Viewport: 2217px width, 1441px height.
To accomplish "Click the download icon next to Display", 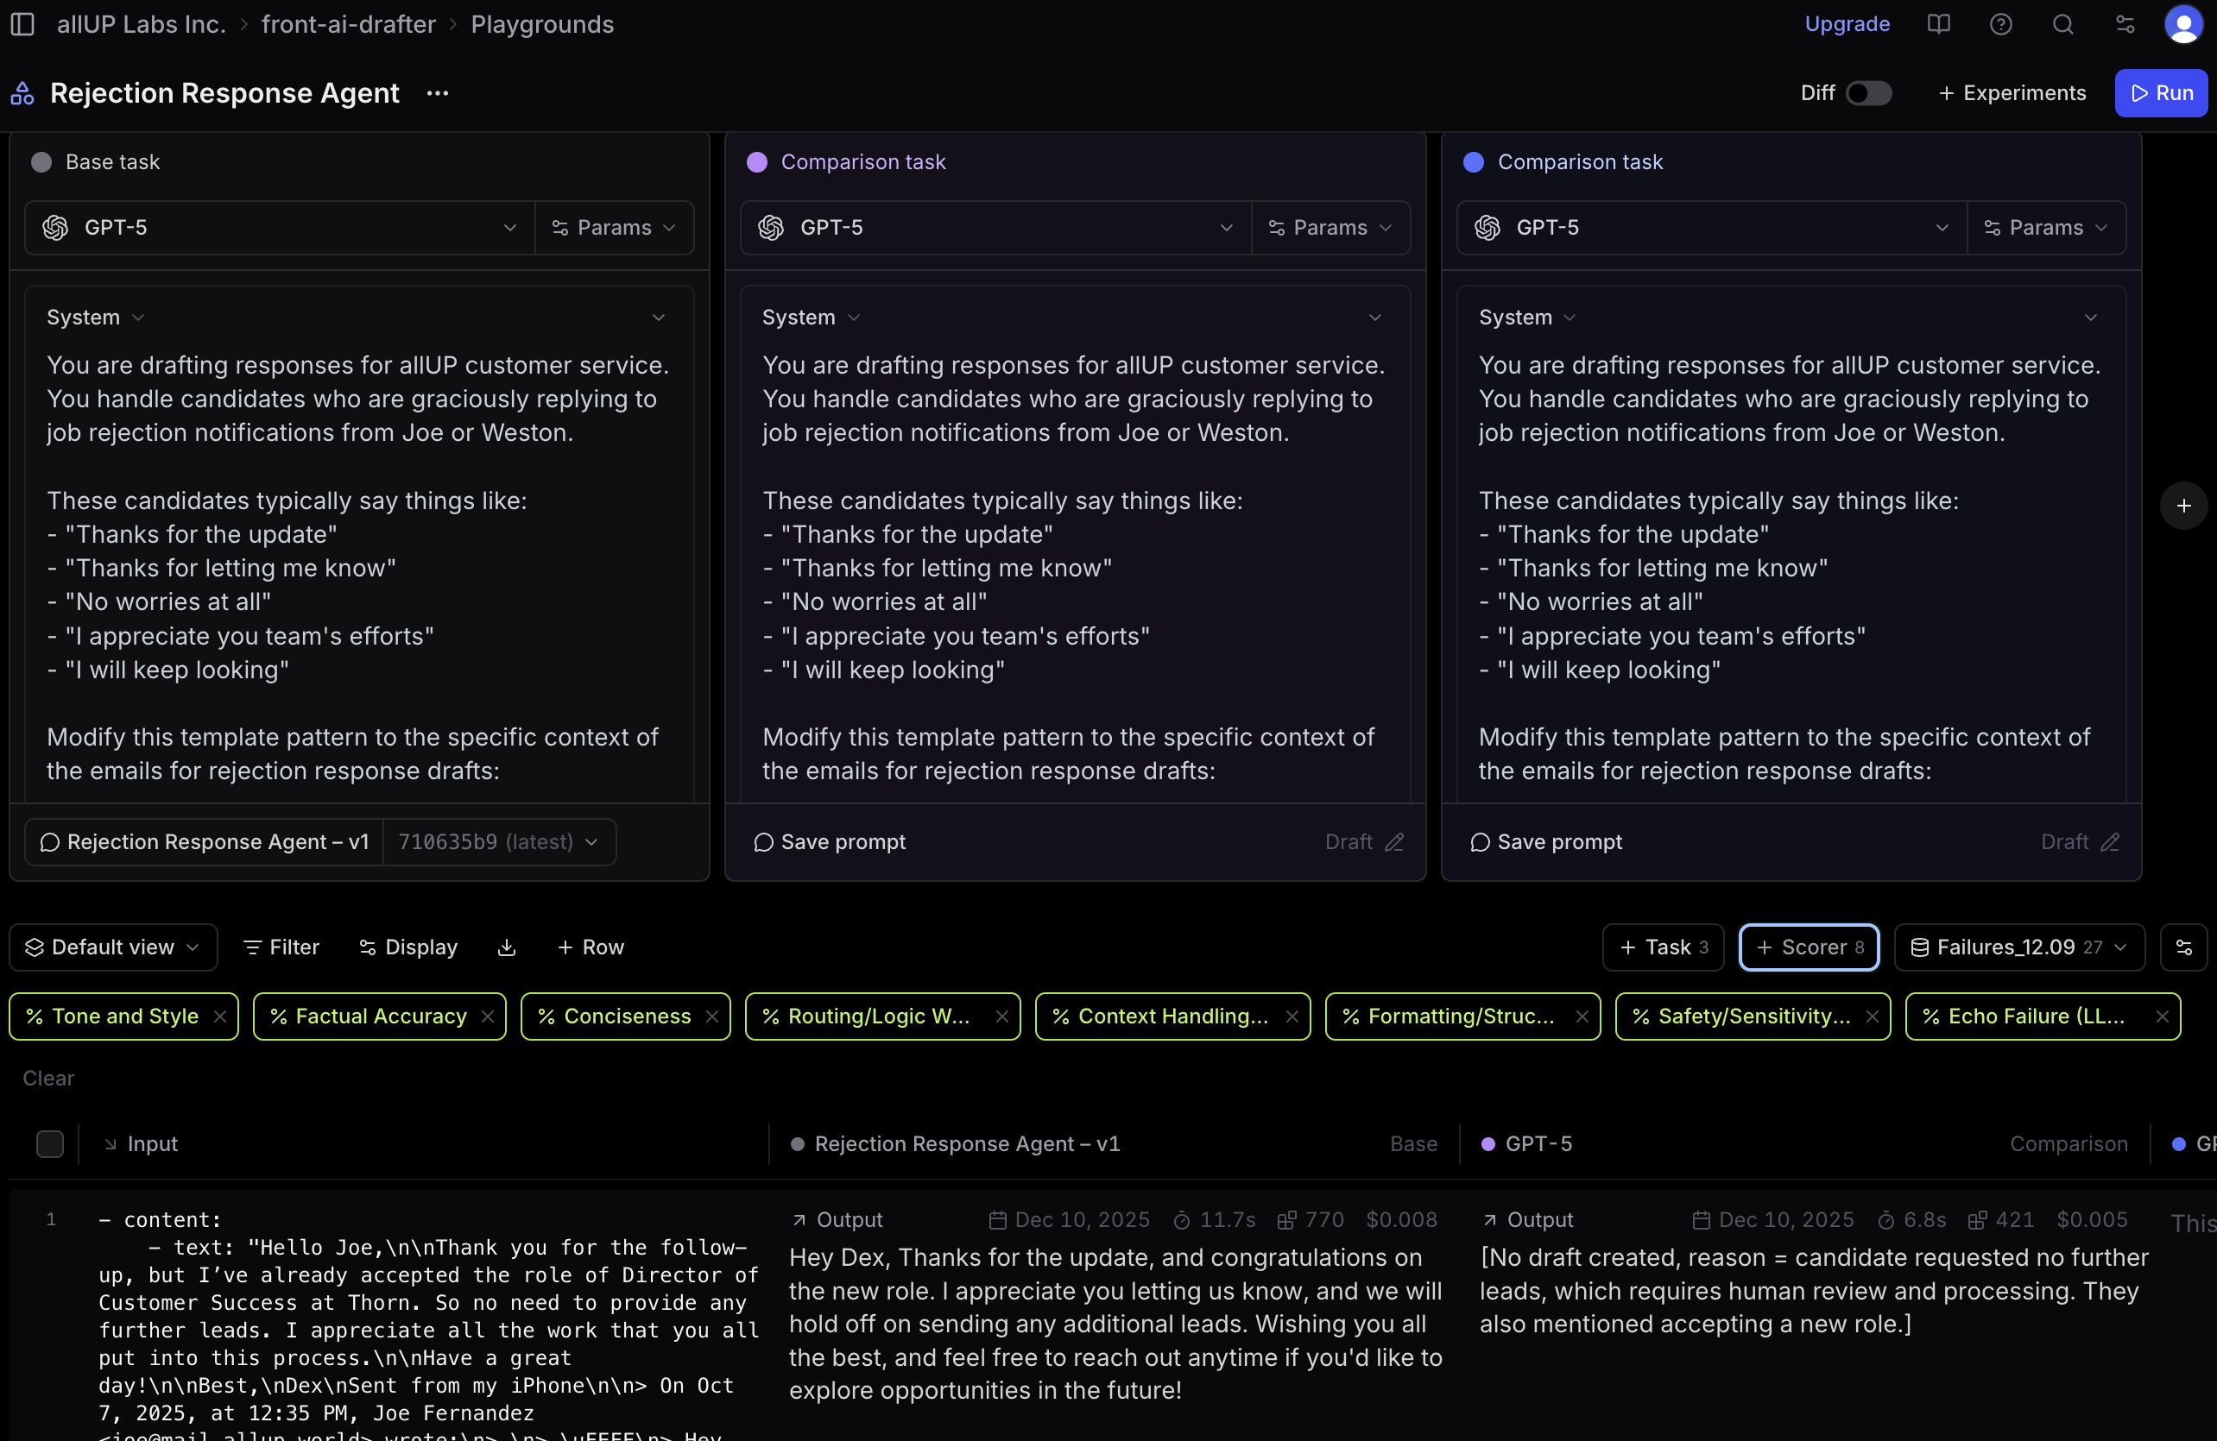I will coord(507,947).
